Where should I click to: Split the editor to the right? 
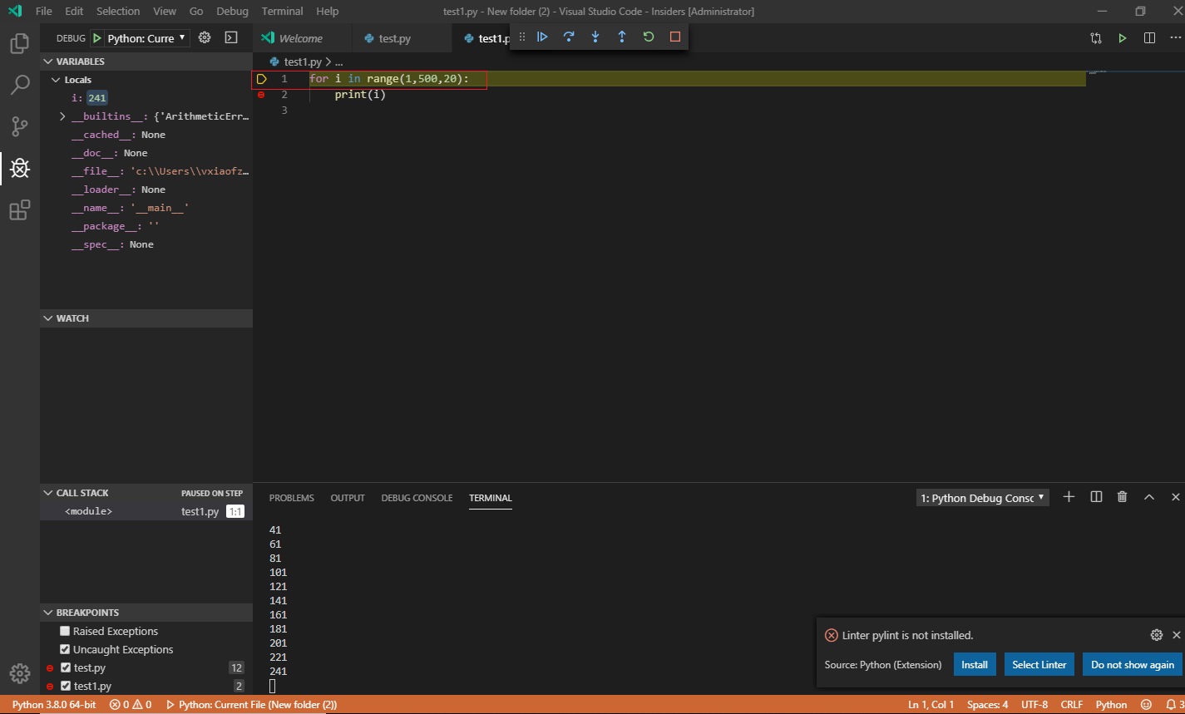[1149, 38]
